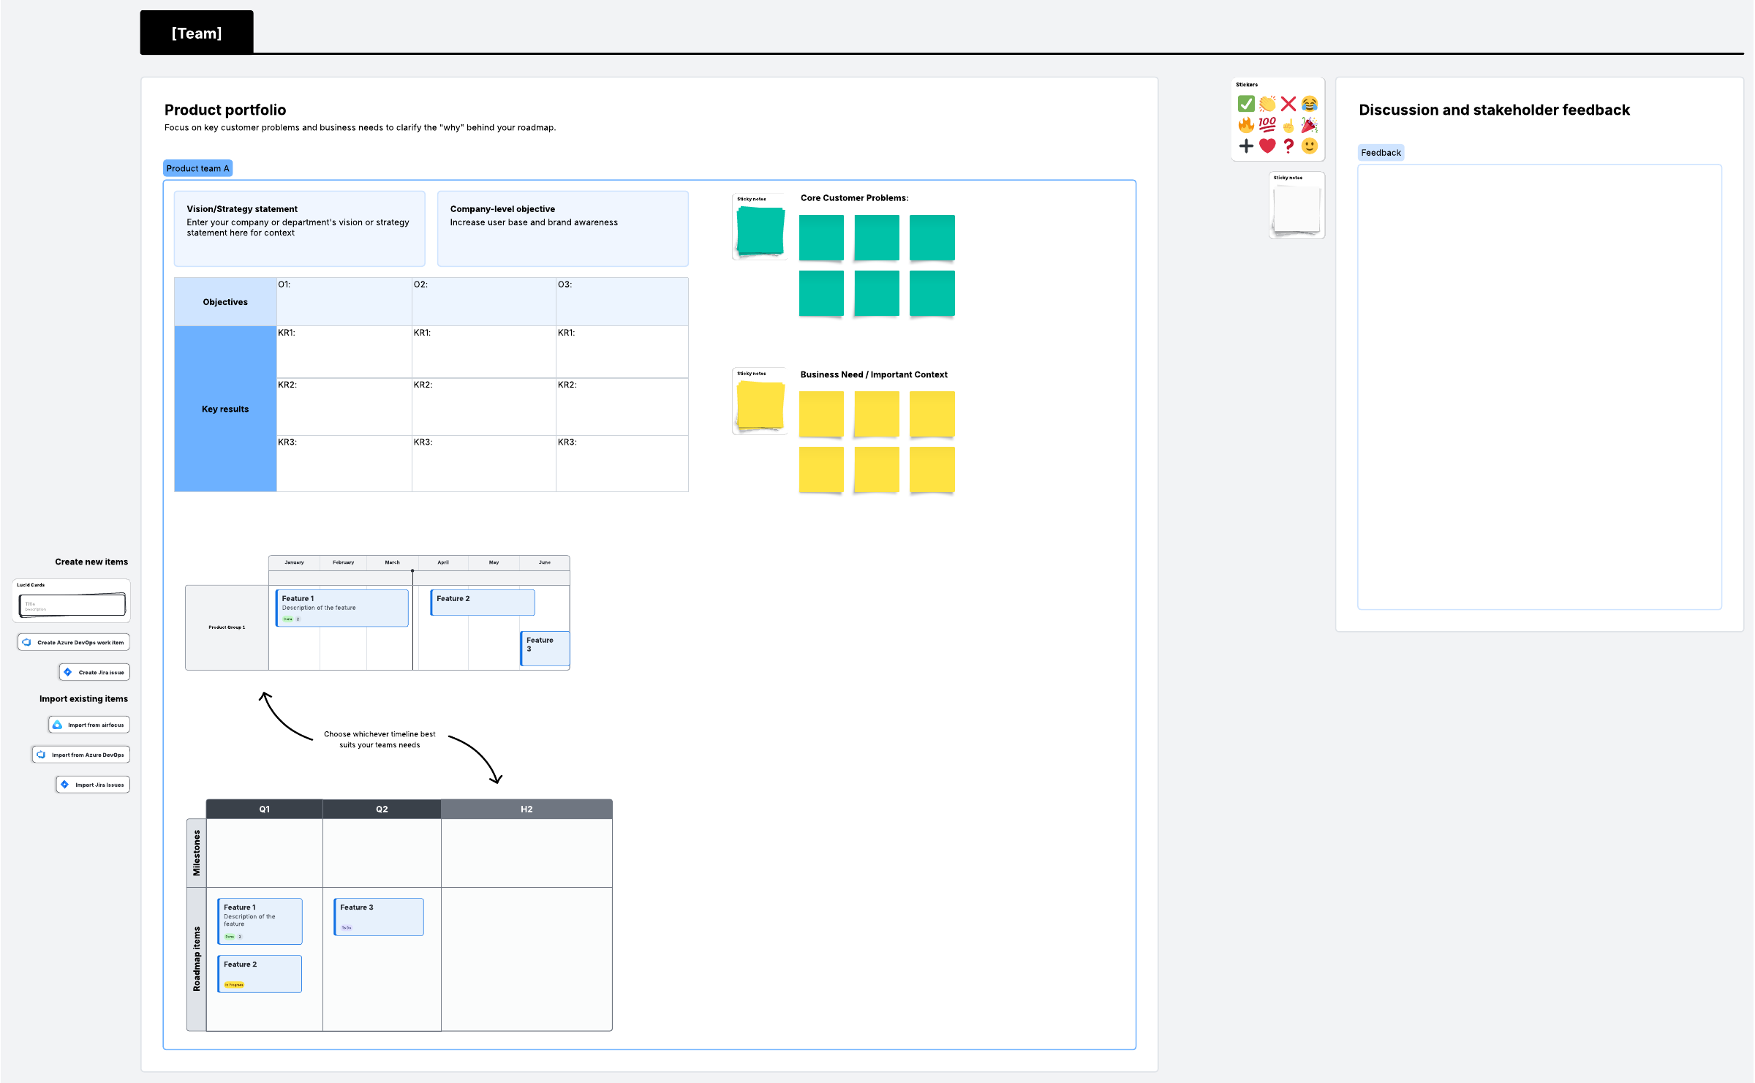
Task: Select the party popper sticker
Action: (x=1309, y=125)
